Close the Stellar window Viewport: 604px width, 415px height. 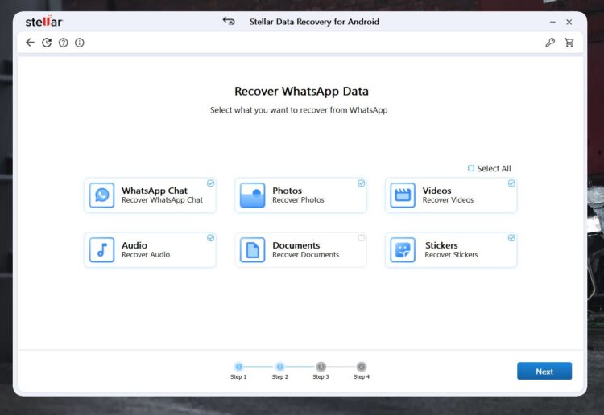569,22
